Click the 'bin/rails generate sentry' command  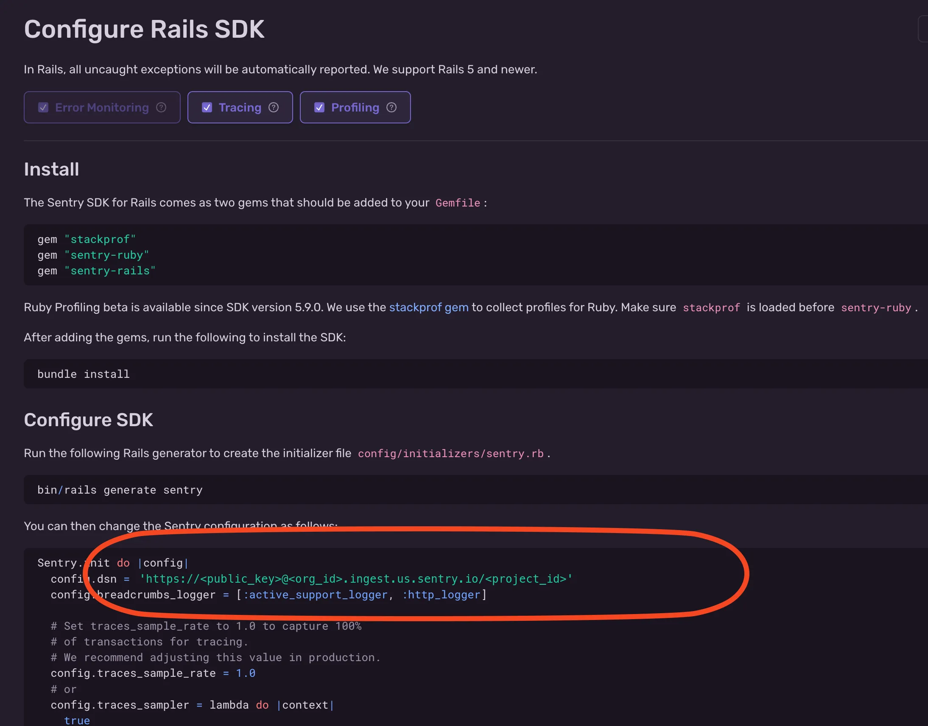(x=120, y=490)
